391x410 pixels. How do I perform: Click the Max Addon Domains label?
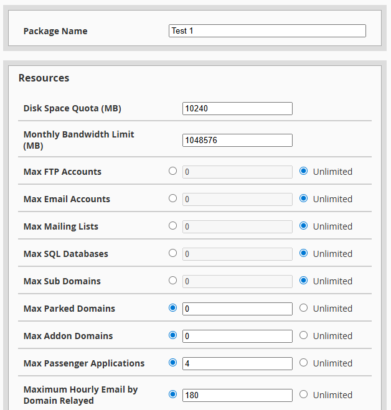pos(68,336)
